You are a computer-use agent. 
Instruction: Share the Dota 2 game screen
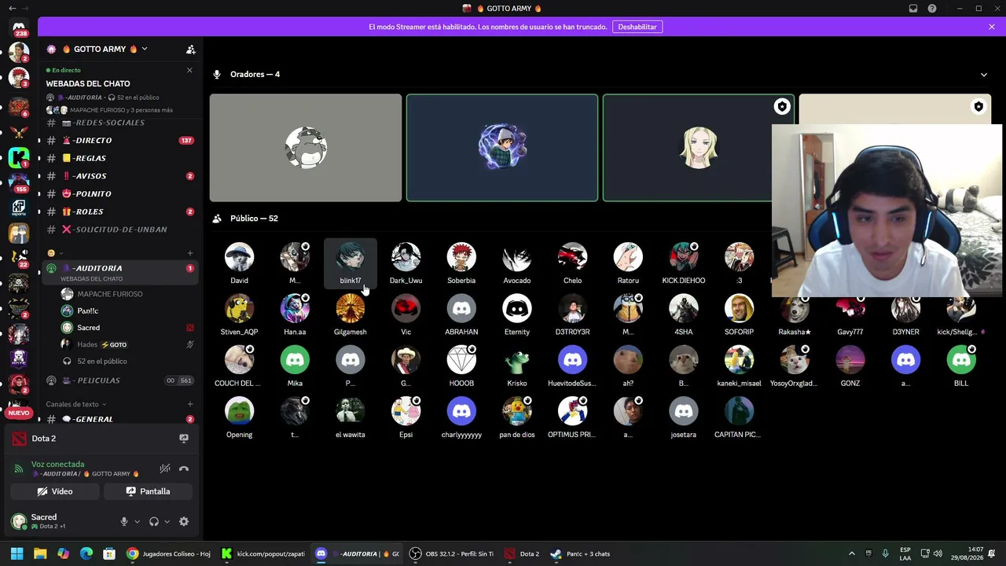[184, 439]
